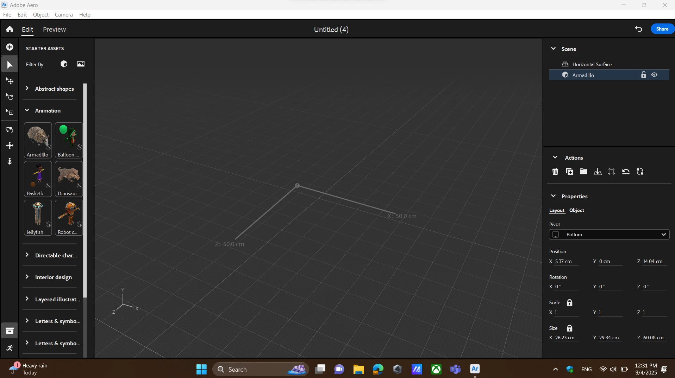675x378 pixels.
Task: Select Armadillo in Scene list
Action: coord(609,75)
